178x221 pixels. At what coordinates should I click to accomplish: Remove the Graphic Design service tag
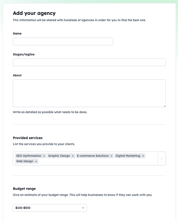[x=73, y=156]
